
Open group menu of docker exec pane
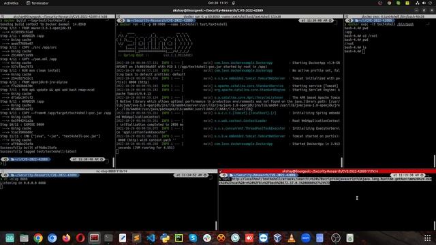point(347,16)
